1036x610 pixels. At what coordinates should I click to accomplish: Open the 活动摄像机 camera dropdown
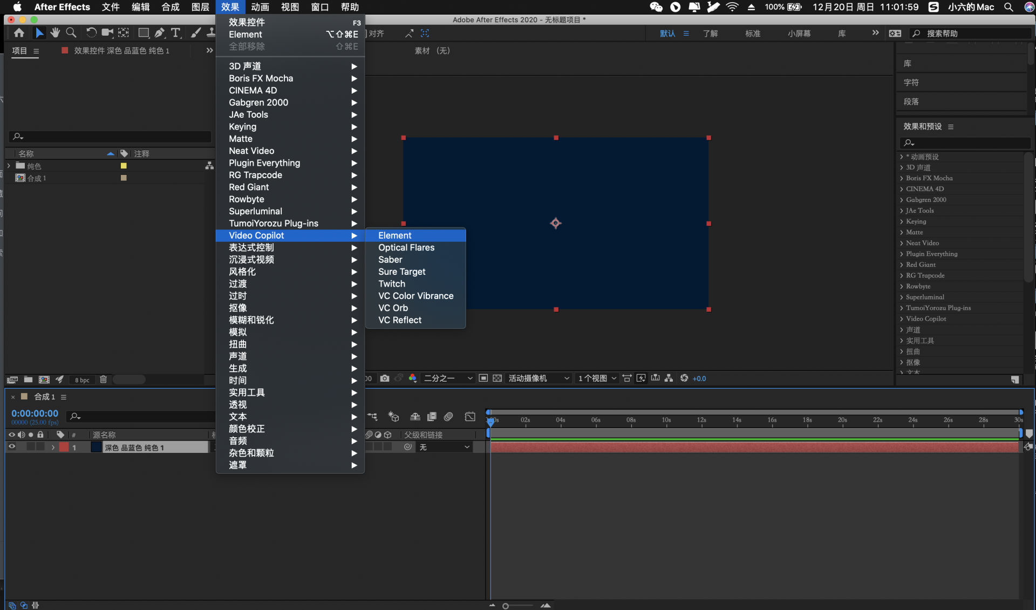(x=539, y=378)
